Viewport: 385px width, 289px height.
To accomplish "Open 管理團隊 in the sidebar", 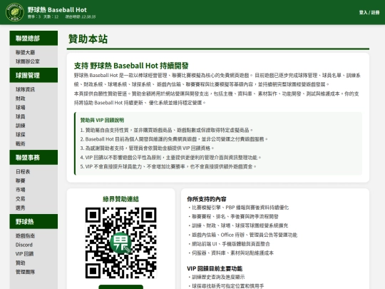I will 25,272.
